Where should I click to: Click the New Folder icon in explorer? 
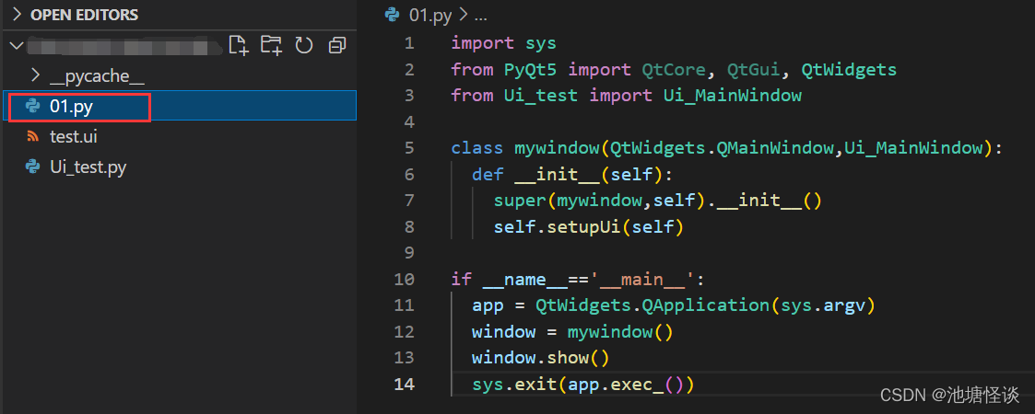coord(271,45)
